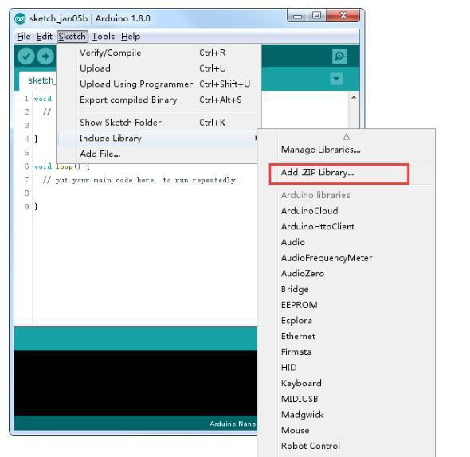Include the AudioZero library

pyautogui.click(x=347, y=274)
